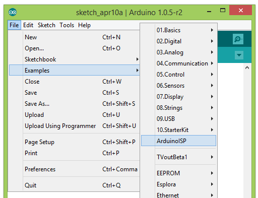This screenshot has height=198, width=258.
Task: Open the Sketch menu
Action: [46, 25]
